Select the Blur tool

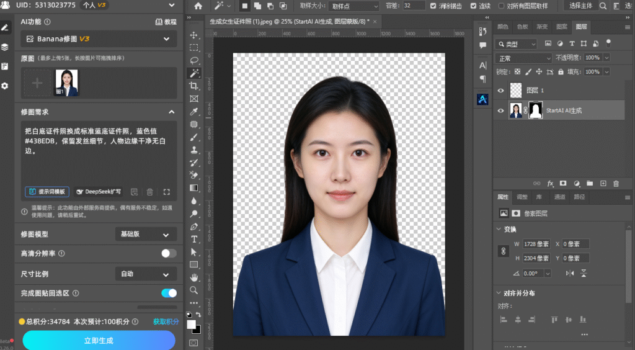pos(194,201)
